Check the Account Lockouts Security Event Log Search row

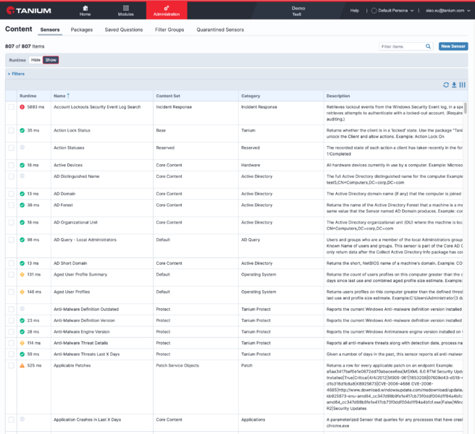tap(11, 107)
